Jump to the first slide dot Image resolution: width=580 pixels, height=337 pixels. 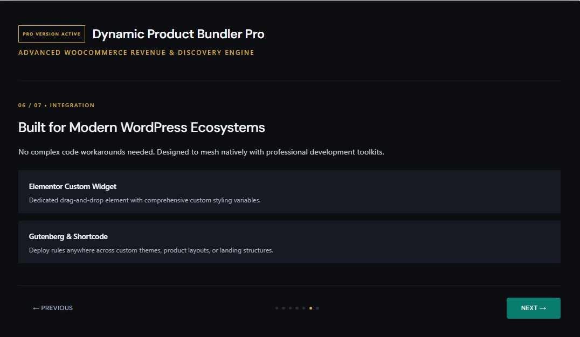click(277, 308)
